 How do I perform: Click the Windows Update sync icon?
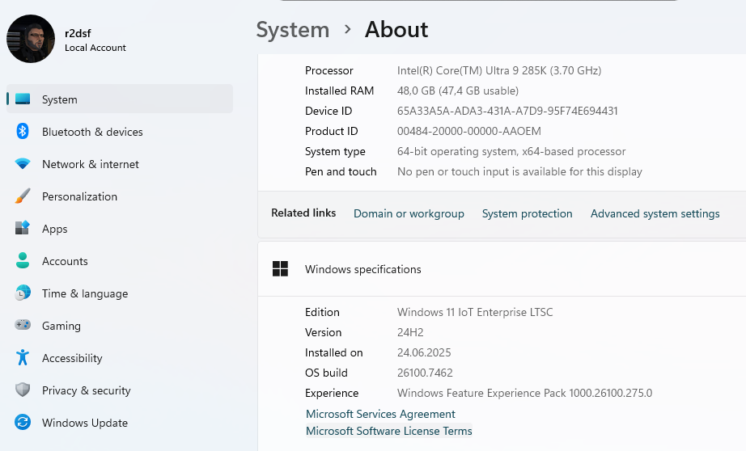(23, 423)
